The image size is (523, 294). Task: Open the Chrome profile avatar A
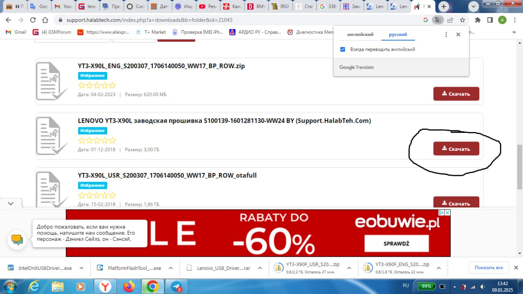pyautogui.click(x=502, y=20)
